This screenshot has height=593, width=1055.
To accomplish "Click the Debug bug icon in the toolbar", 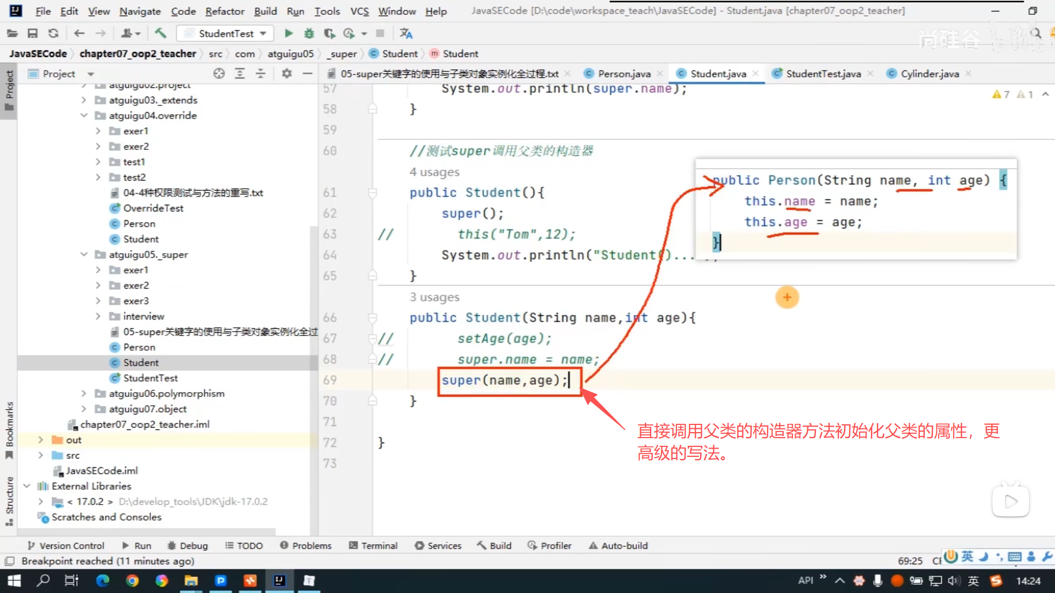I will (x=309, y=33).
